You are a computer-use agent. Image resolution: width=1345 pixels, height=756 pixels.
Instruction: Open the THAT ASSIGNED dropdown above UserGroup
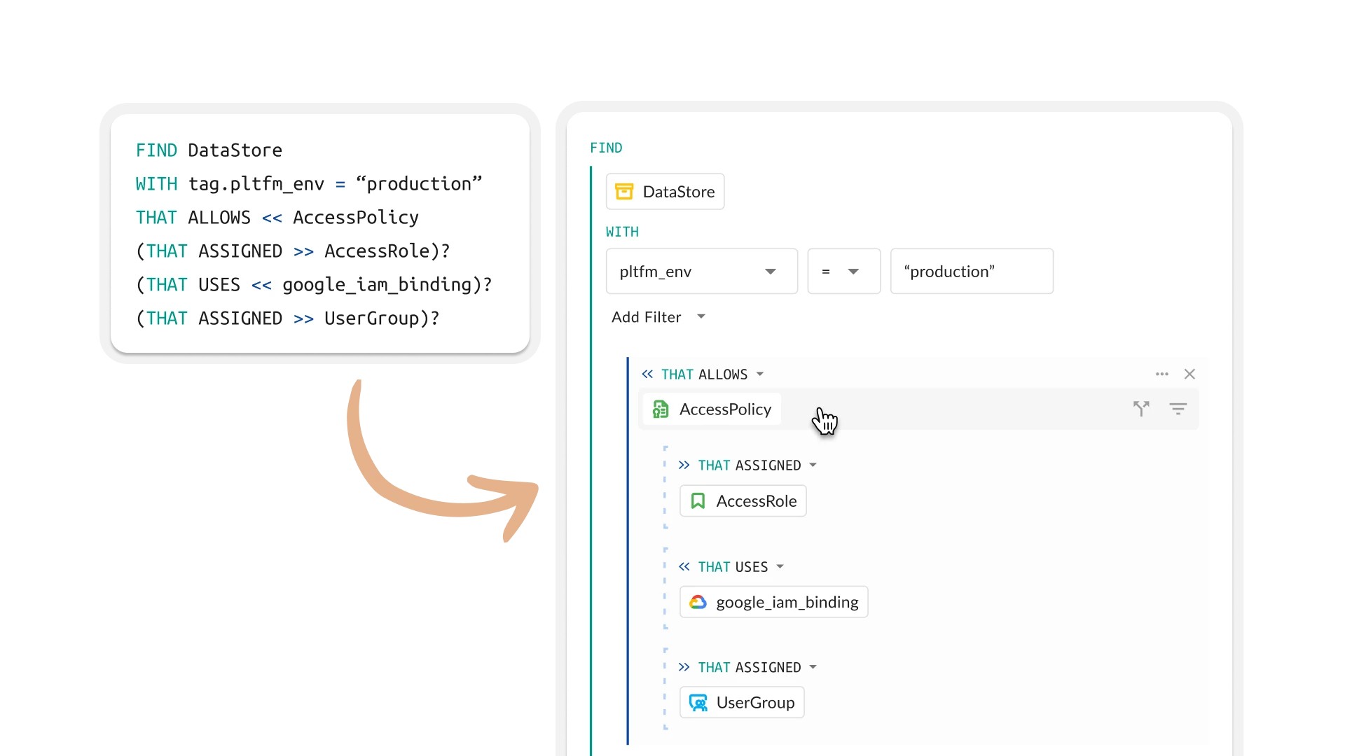click(x=813, y=668)
